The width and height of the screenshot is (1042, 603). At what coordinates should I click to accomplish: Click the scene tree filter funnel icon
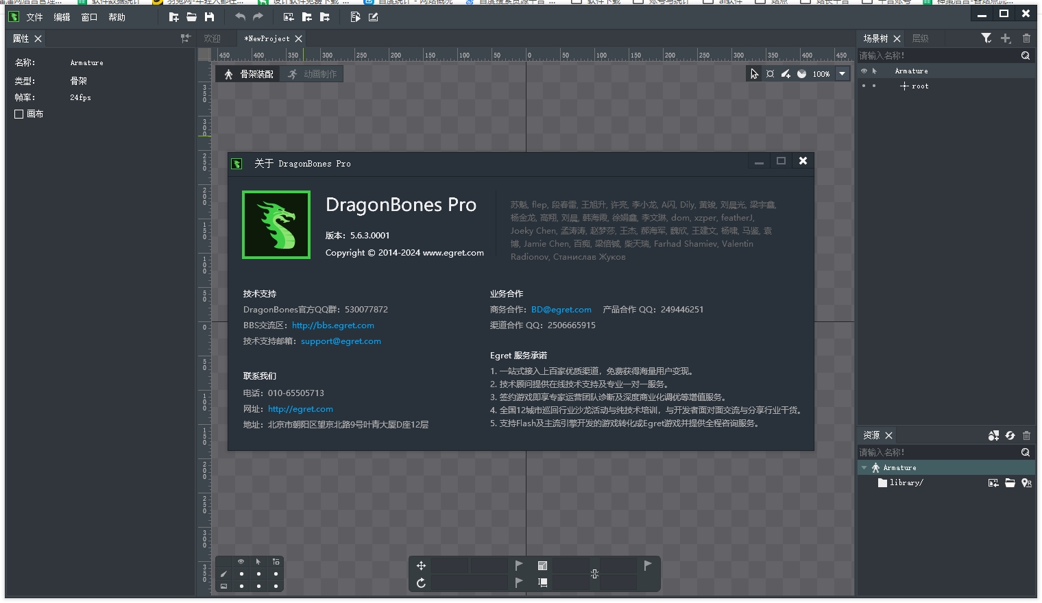click(x=986, y=38)
